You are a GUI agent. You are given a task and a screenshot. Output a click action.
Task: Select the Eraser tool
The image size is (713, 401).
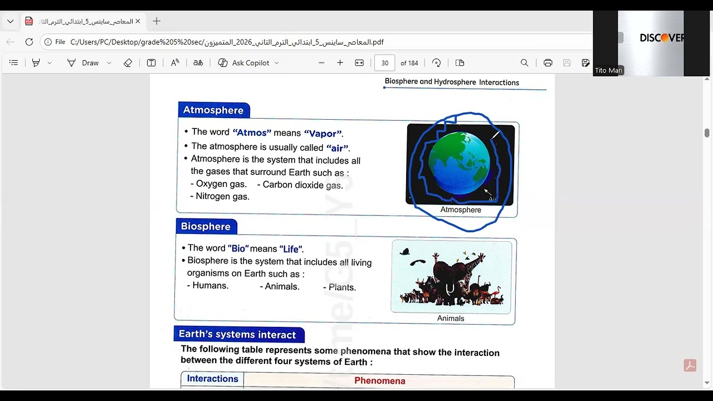[128, 63]
